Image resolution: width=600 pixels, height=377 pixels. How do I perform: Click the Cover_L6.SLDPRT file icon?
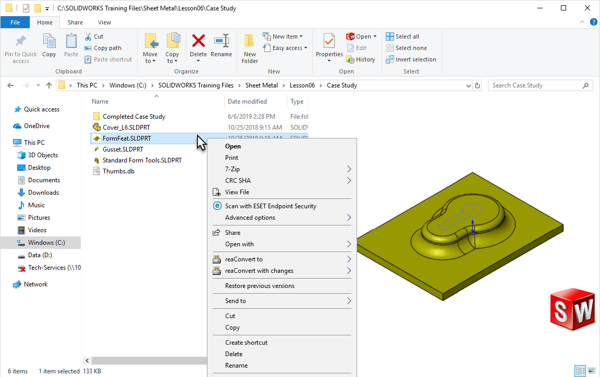click(x=97, y=127)
